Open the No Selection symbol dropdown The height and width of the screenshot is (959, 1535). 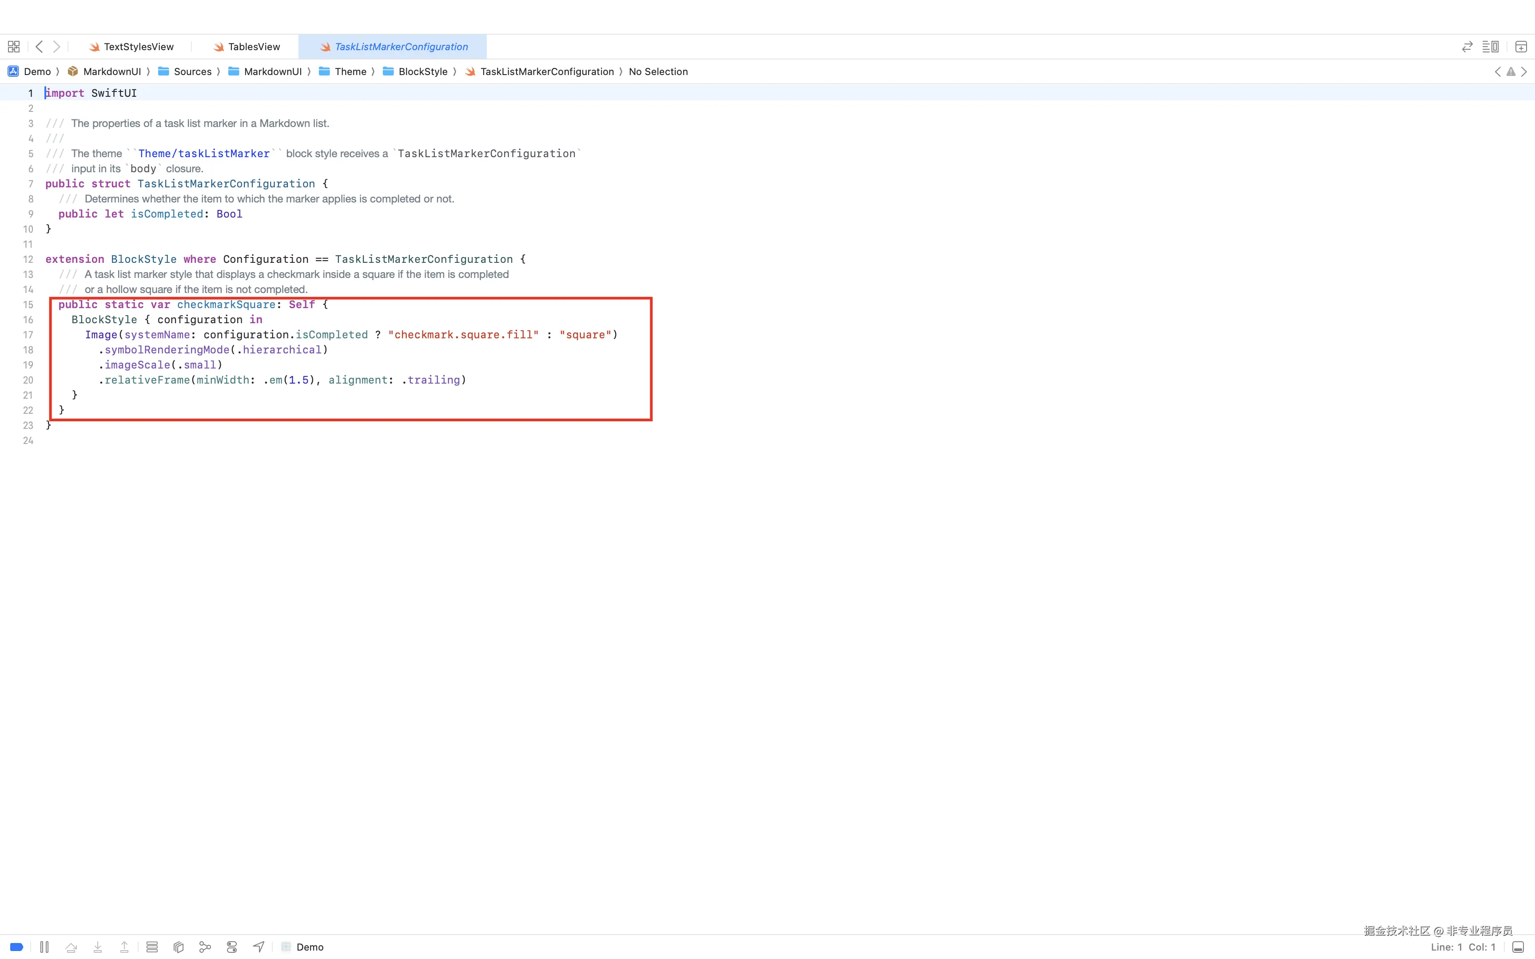coord(658,71)
